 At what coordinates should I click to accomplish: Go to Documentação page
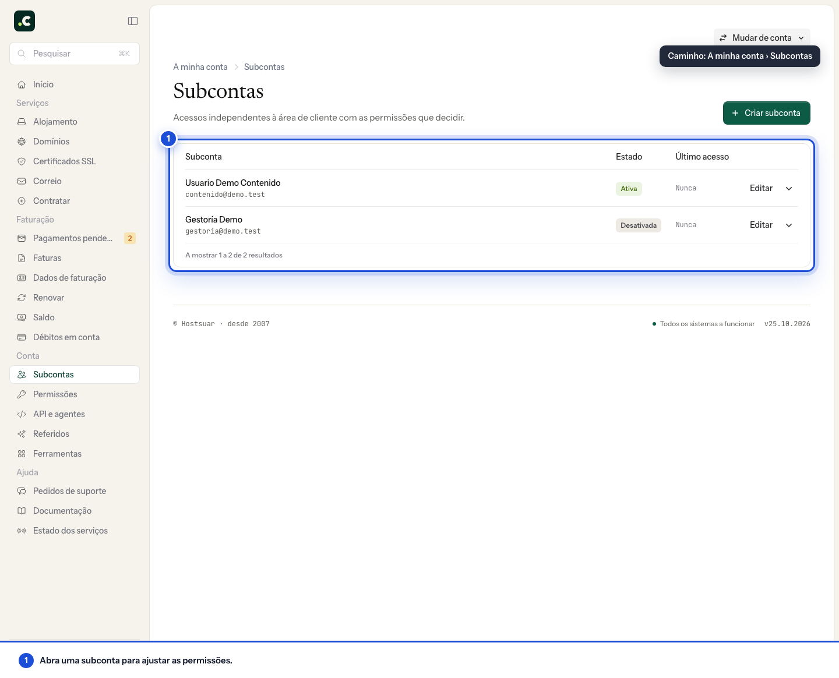point(75,511)
